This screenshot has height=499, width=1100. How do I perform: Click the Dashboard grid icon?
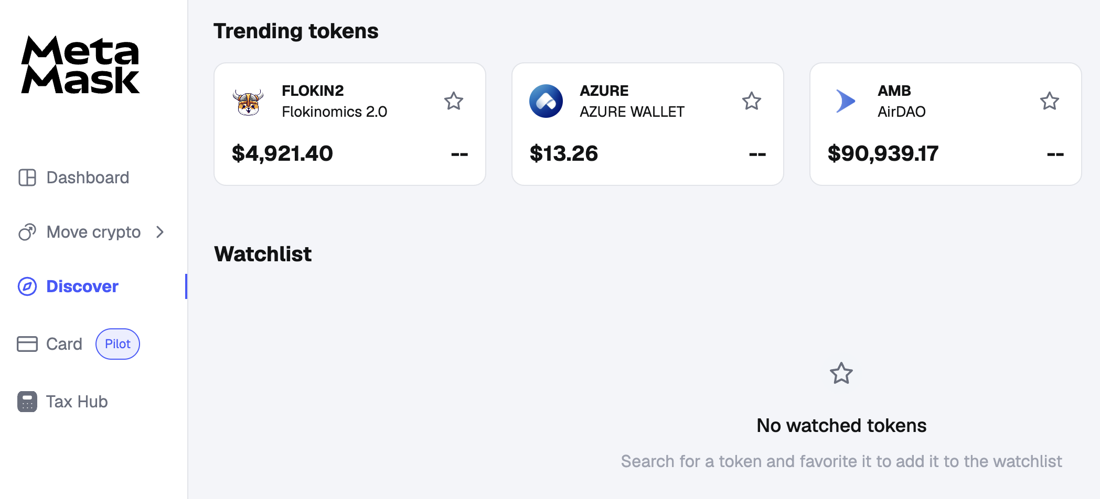[27, 178]
